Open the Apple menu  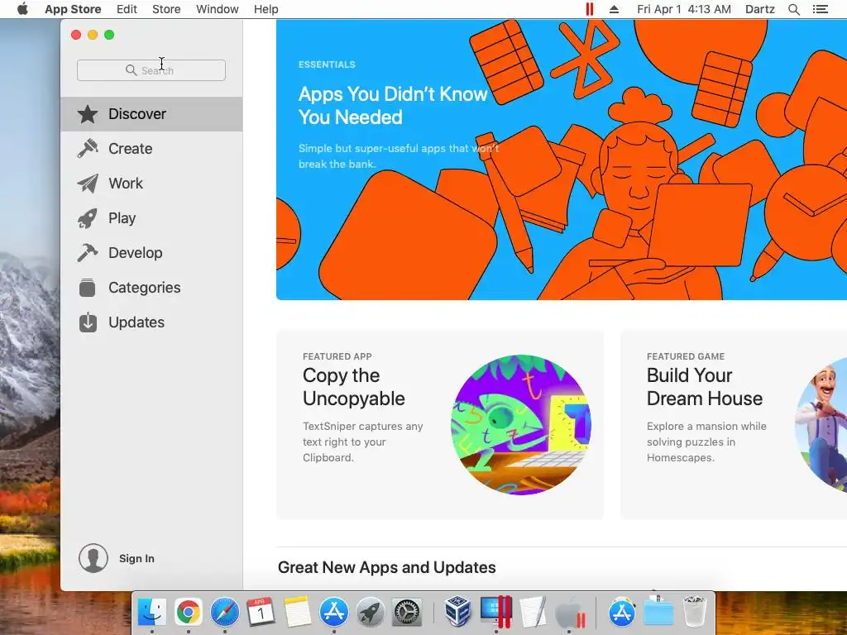(x=22, y=9)
